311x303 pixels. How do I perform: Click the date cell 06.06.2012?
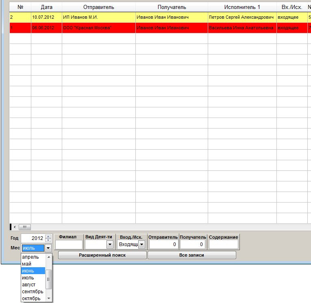pyautogui.click(x=47, y=28)
